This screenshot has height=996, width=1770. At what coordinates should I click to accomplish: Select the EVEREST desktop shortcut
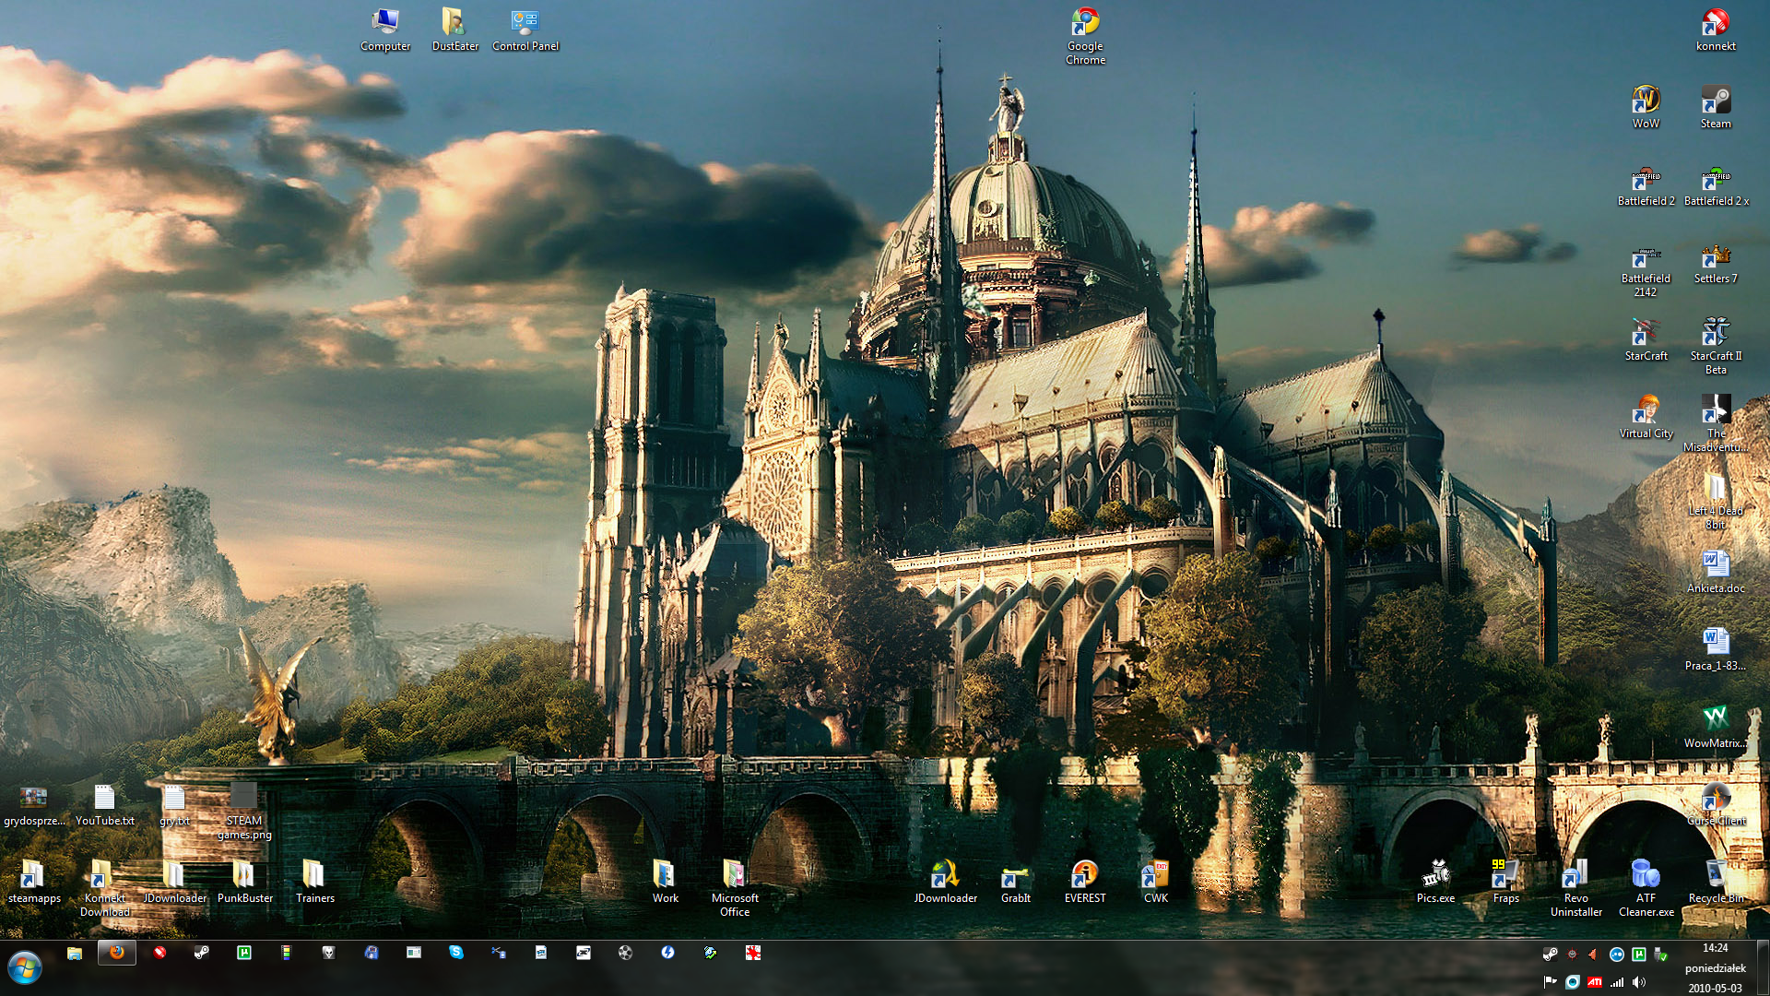1085,882
